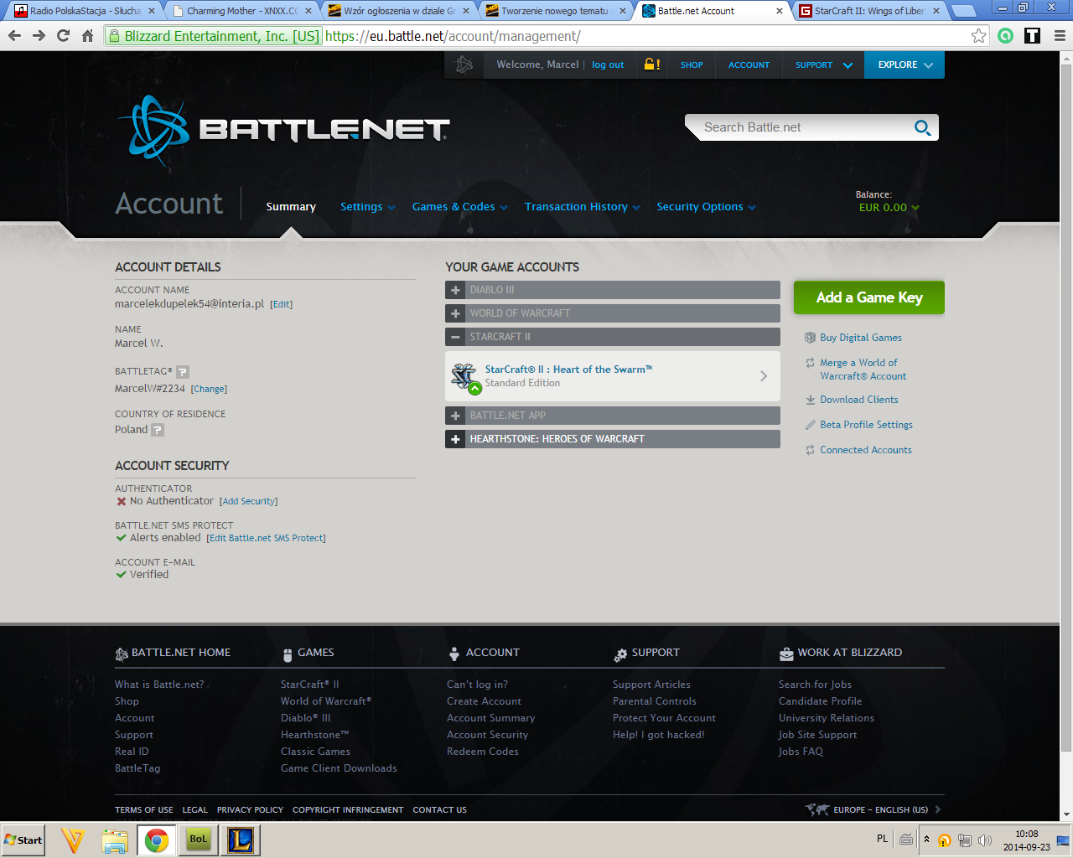The height and width of the screenshot is (858, 1073).
Task: Click Change next to BattleTag
Action: coord(209,389)
